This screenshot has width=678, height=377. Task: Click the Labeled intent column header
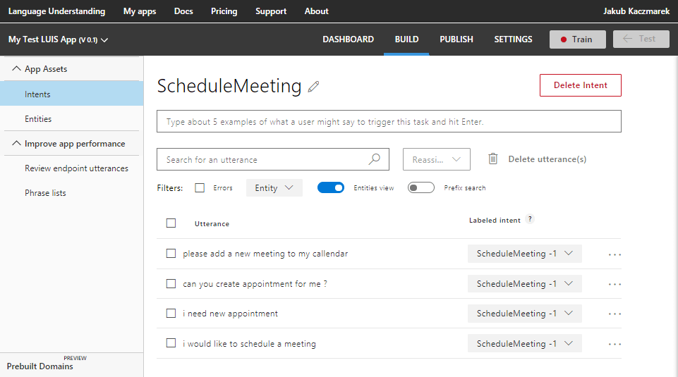click(495, 221)
